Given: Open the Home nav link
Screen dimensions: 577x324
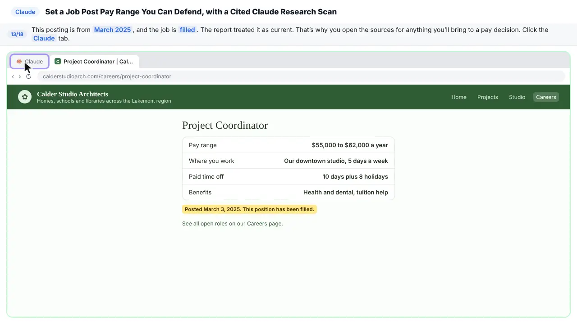Looking at the screenshot, I should (x=459, y=97).
